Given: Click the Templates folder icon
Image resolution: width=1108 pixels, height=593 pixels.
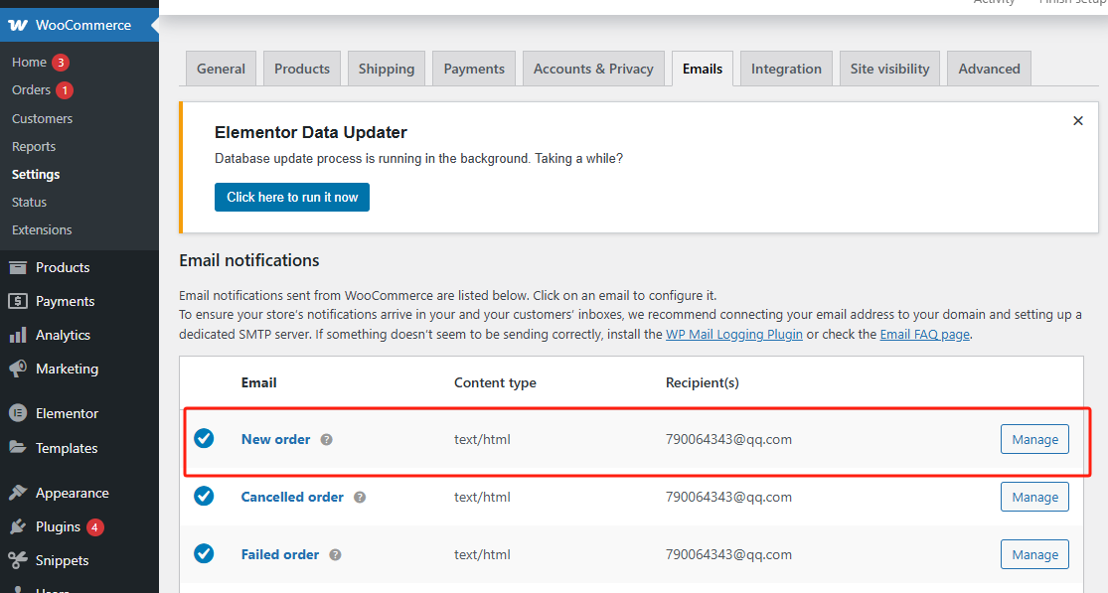Looking at the screenshot, I should pos(18,448).
